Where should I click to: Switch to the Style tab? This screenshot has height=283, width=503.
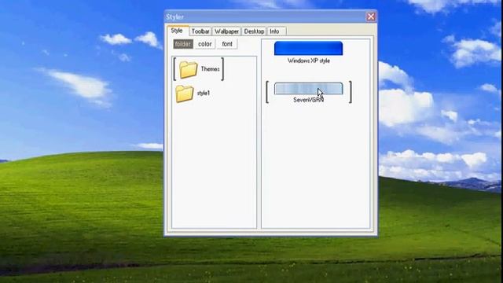click(177, 31)
